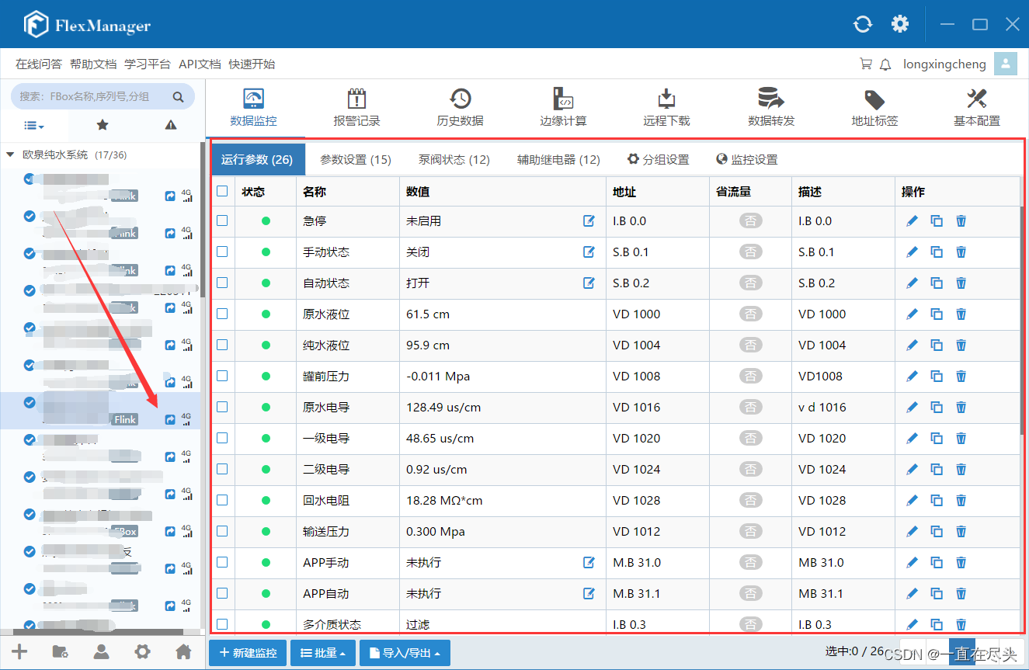
Task: Open the gear icon in bottom sidebar
Action: click(142, 651)
